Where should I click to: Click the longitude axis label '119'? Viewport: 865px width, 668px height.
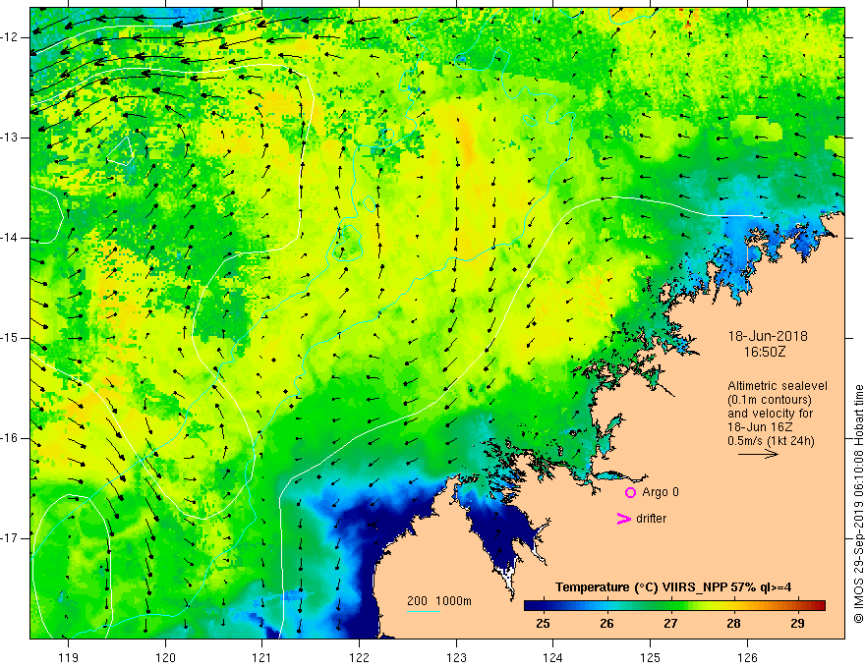(68, 657)
